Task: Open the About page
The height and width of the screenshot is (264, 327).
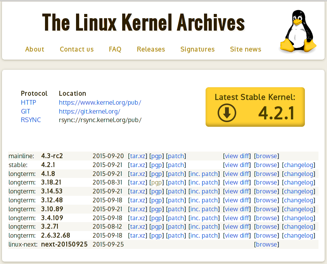Action: point(35,49)
